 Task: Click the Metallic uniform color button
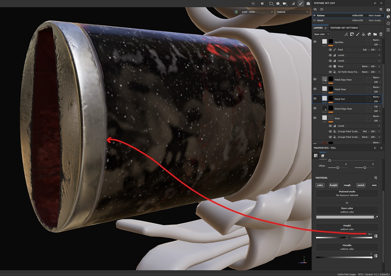pyautogui.click(x=347, y=247)
